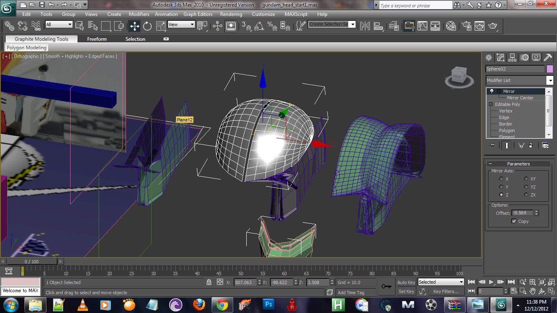Click the Polygon Modeling panel button
Screen dimensions: 557x313
27,48
